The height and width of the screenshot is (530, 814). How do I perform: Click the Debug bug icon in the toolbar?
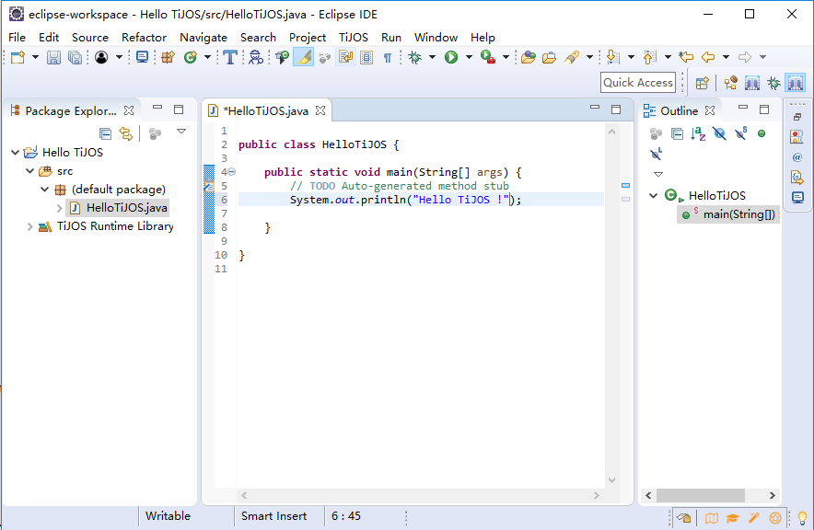click(x=414, y=57)
